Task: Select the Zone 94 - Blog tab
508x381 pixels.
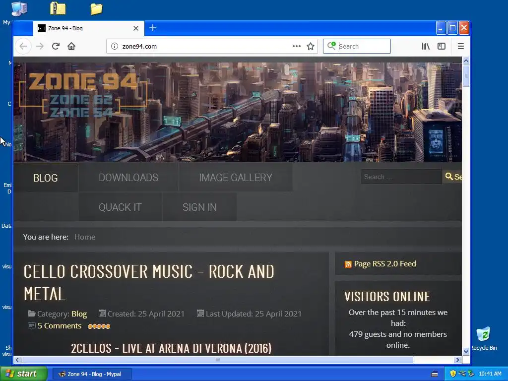Action: pos(88,28)
